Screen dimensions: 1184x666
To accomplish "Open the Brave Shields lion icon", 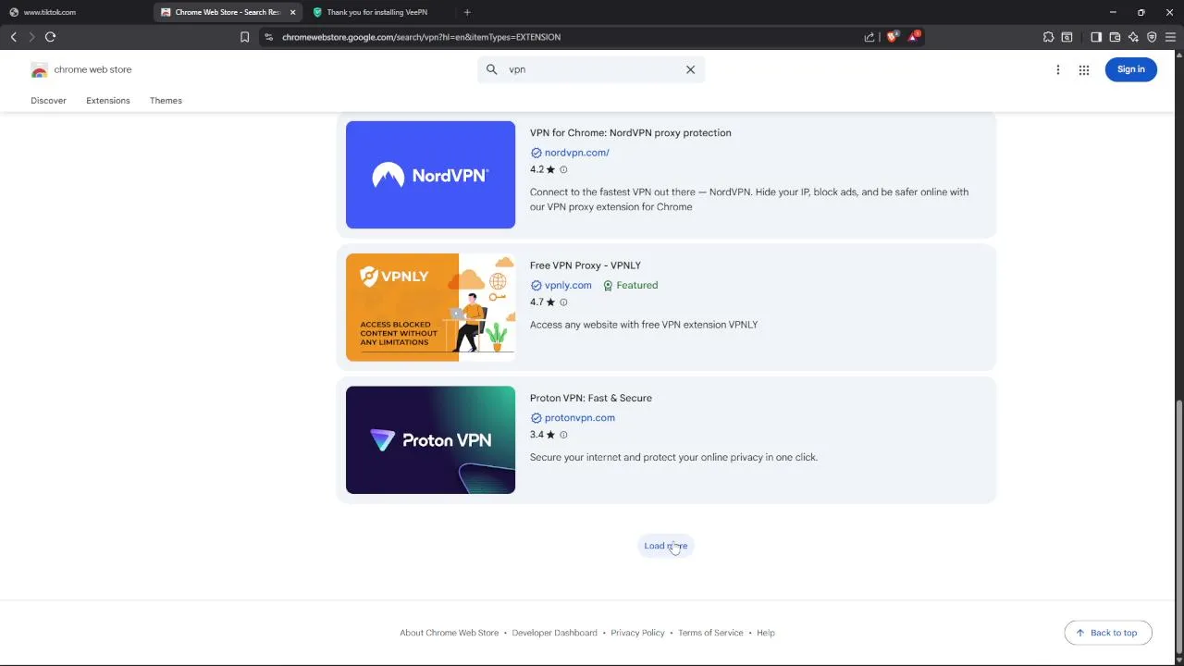I will coord(892,37).
